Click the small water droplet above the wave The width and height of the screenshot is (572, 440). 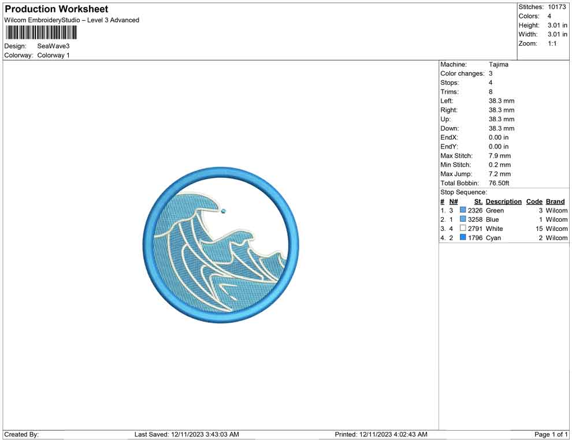(224, 211)
